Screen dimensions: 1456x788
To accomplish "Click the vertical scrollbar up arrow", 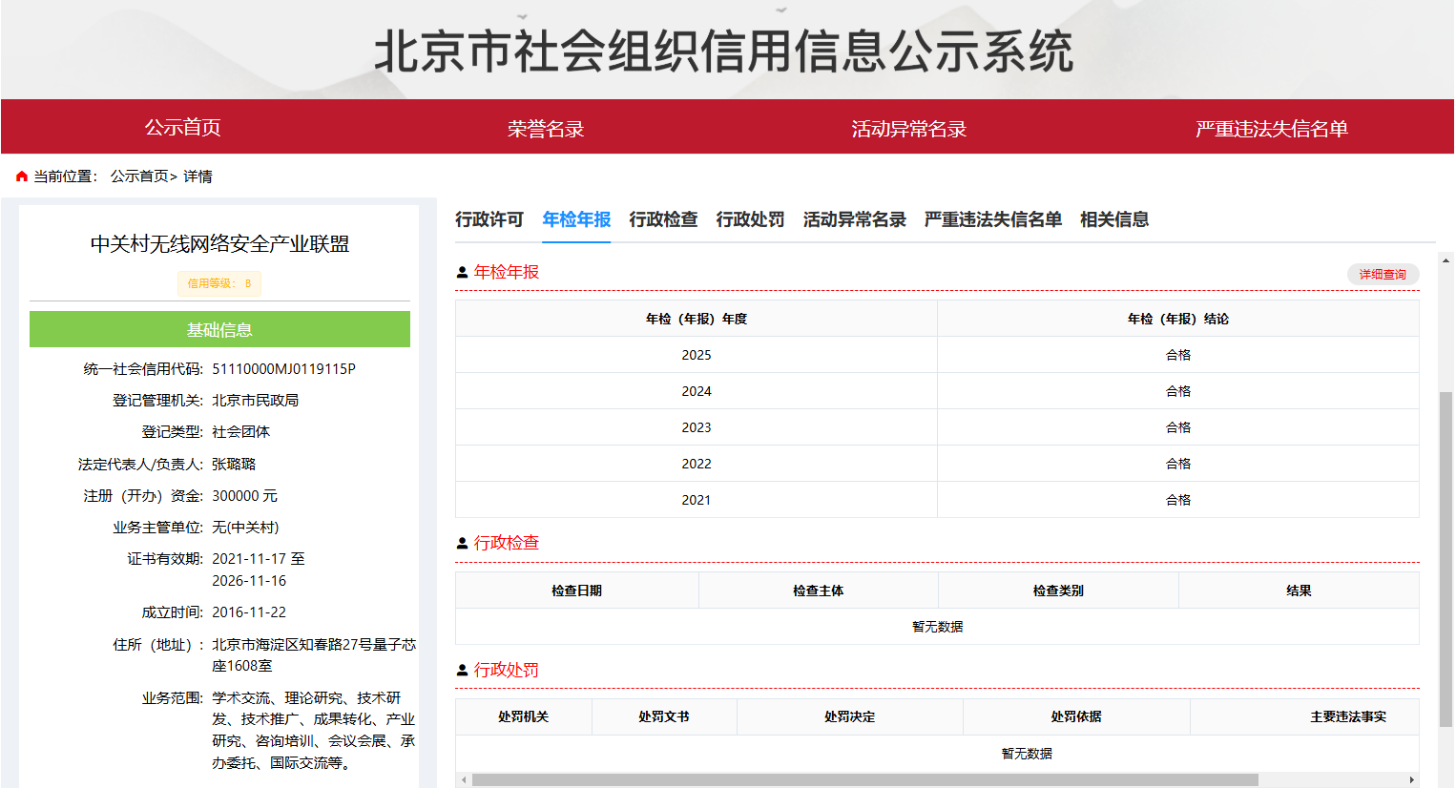I will point(1446,259).
